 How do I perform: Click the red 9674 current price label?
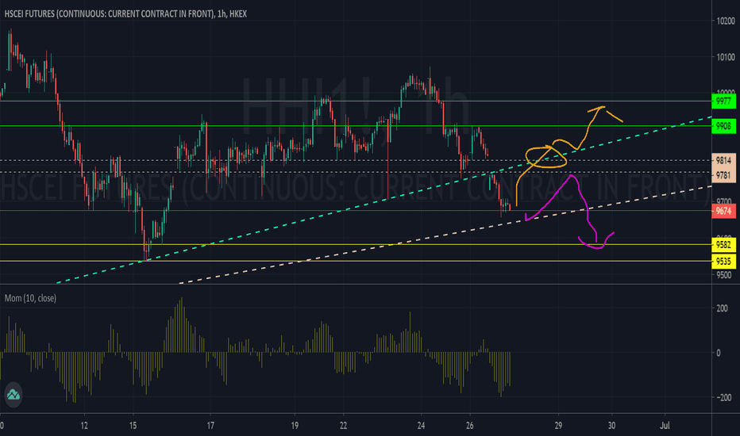click(723, 211)
